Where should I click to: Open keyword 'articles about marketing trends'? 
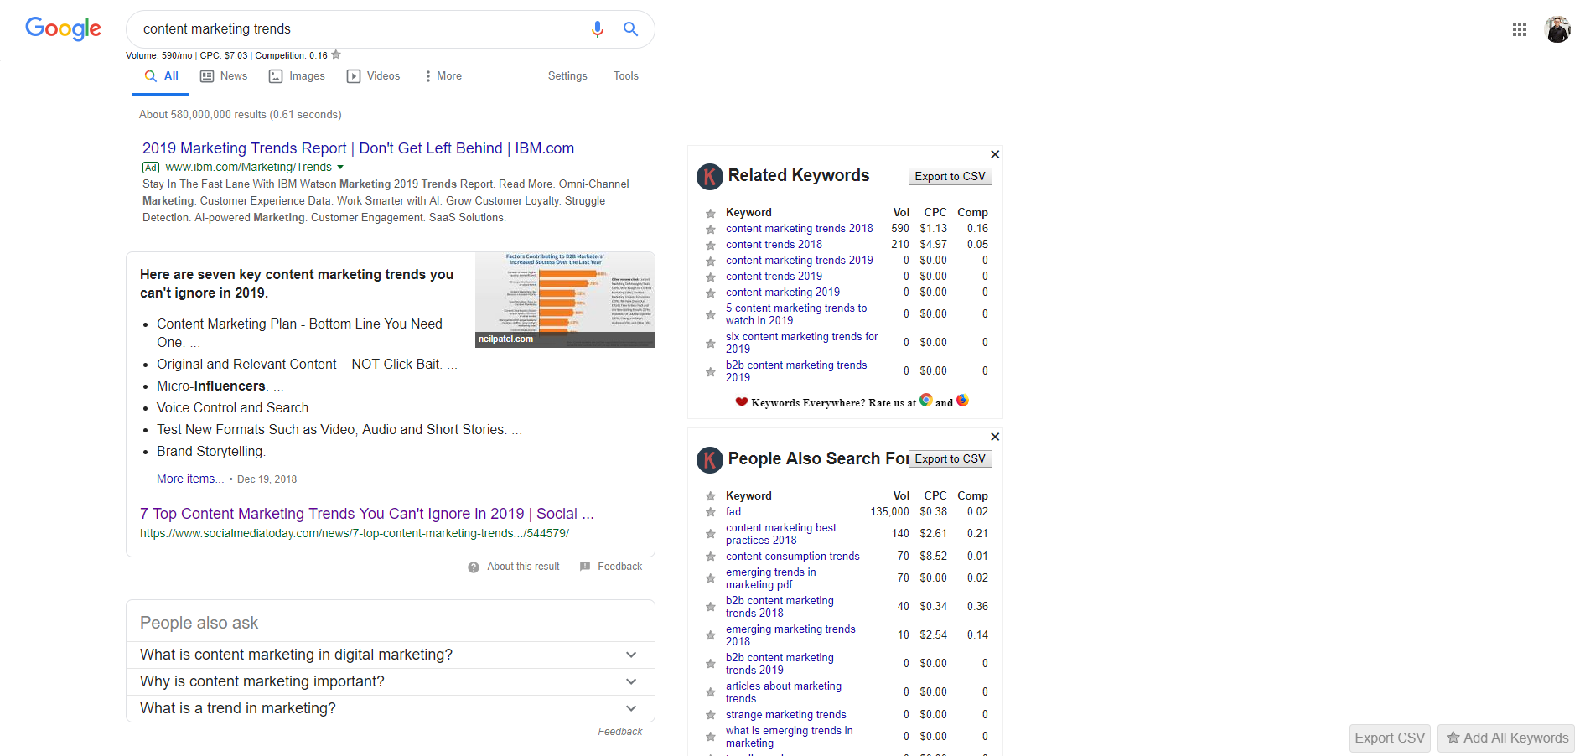pyautogui.click(x=784, y=692)
